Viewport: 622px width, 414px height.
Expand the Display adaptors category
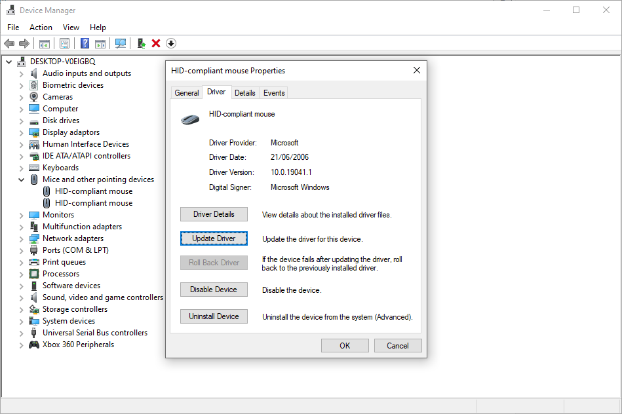coord(21,132)
